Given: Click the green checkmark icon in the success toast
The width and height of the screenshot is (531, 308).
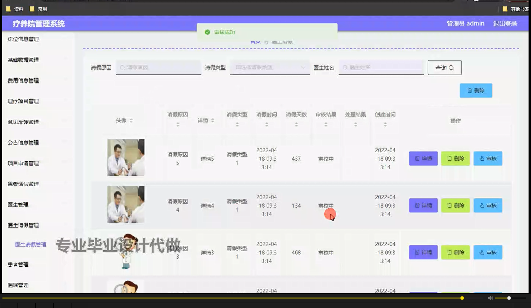Looking at the screenshot, I should click(208, 32).
